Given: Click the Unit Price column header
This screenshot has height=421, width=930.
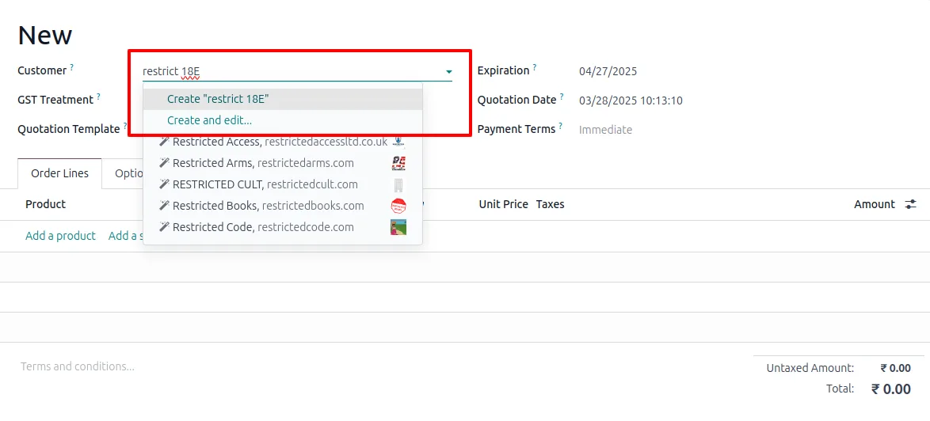Looking at the screenshot, I should coord(504,204).
